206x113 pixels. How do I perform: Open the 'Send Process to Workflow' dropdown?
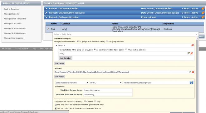click(72, 83)
